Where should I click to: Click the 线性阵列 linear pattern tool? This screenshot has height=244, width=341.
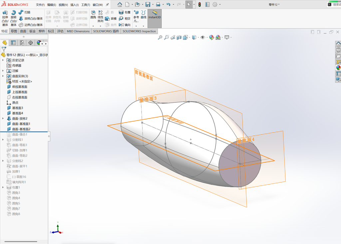point(101,17)
